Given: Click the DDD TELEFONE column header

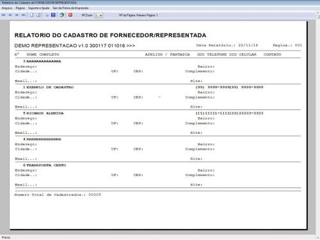Looking at the screenshot, I should tap(212, 54).
